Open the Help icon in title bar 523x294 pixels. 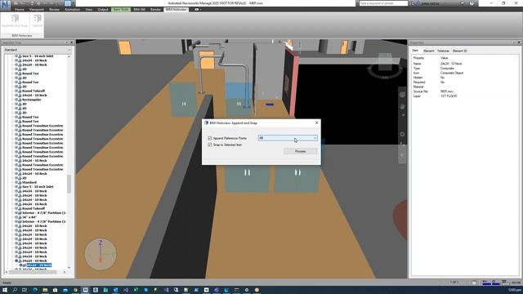pos(472,3)
